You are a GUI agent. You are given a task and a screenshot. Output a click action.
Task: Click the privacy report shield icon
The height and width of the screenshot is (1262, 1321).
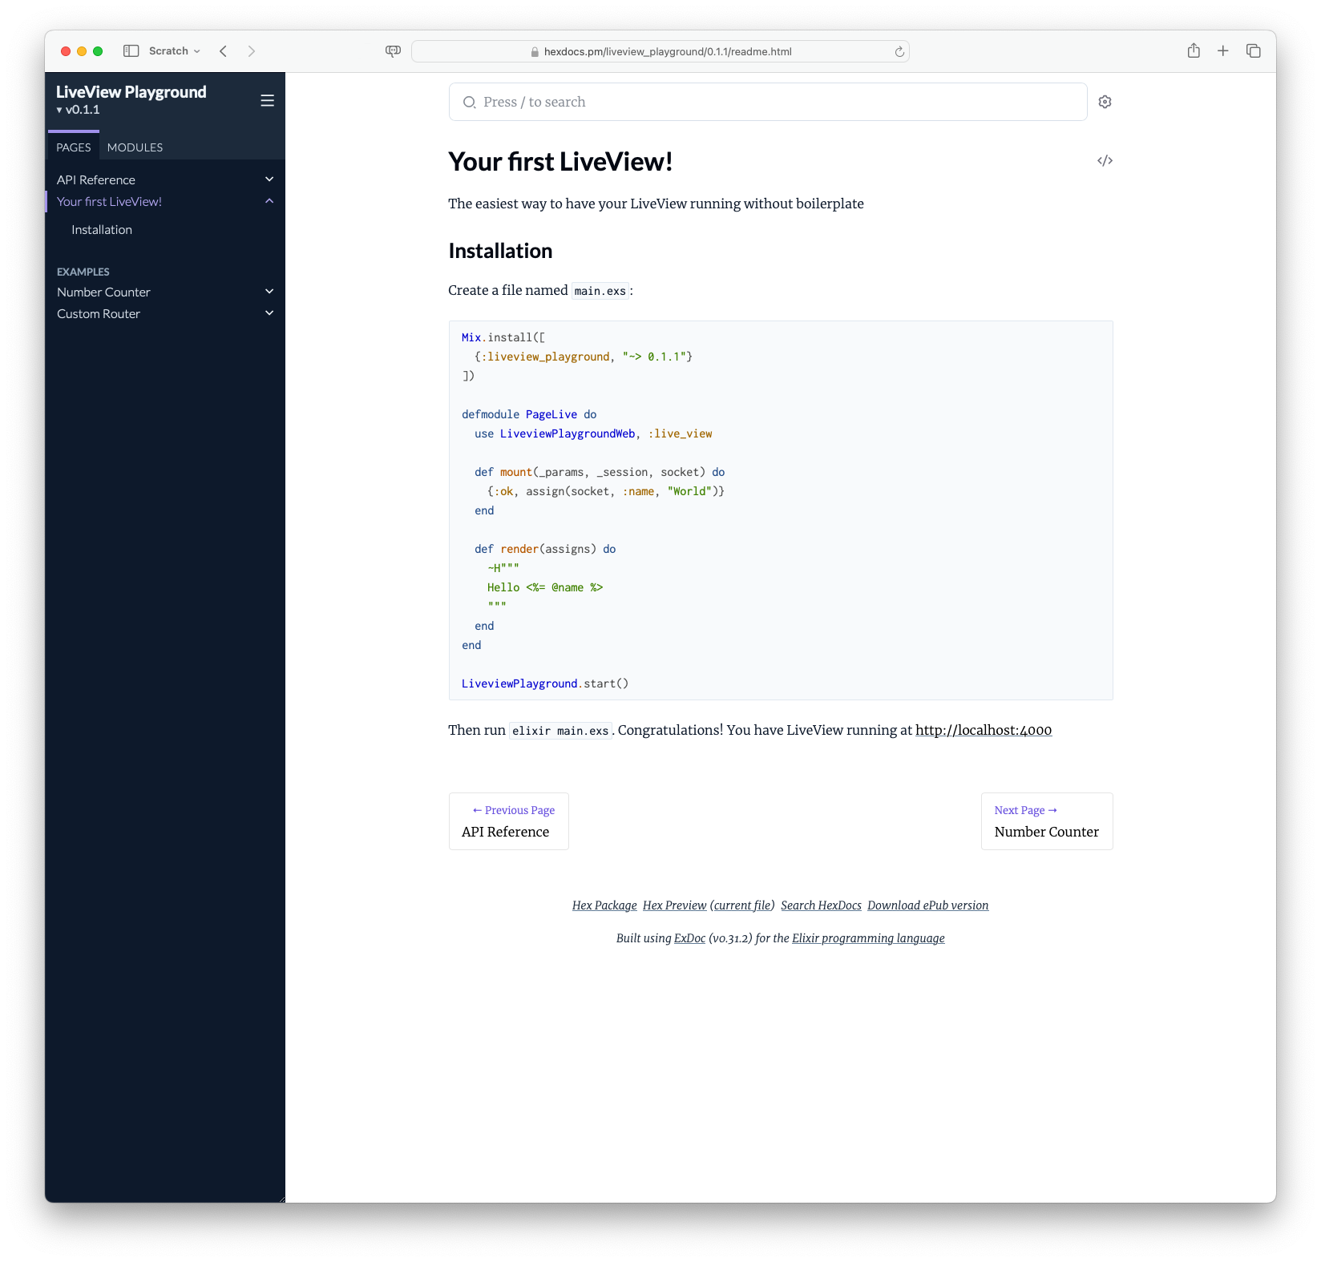click(393, 50)
